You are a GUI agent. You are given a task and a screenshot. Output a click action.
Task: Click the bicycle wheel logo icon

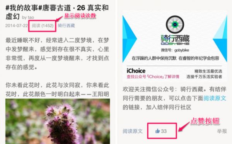coord(175,24)
